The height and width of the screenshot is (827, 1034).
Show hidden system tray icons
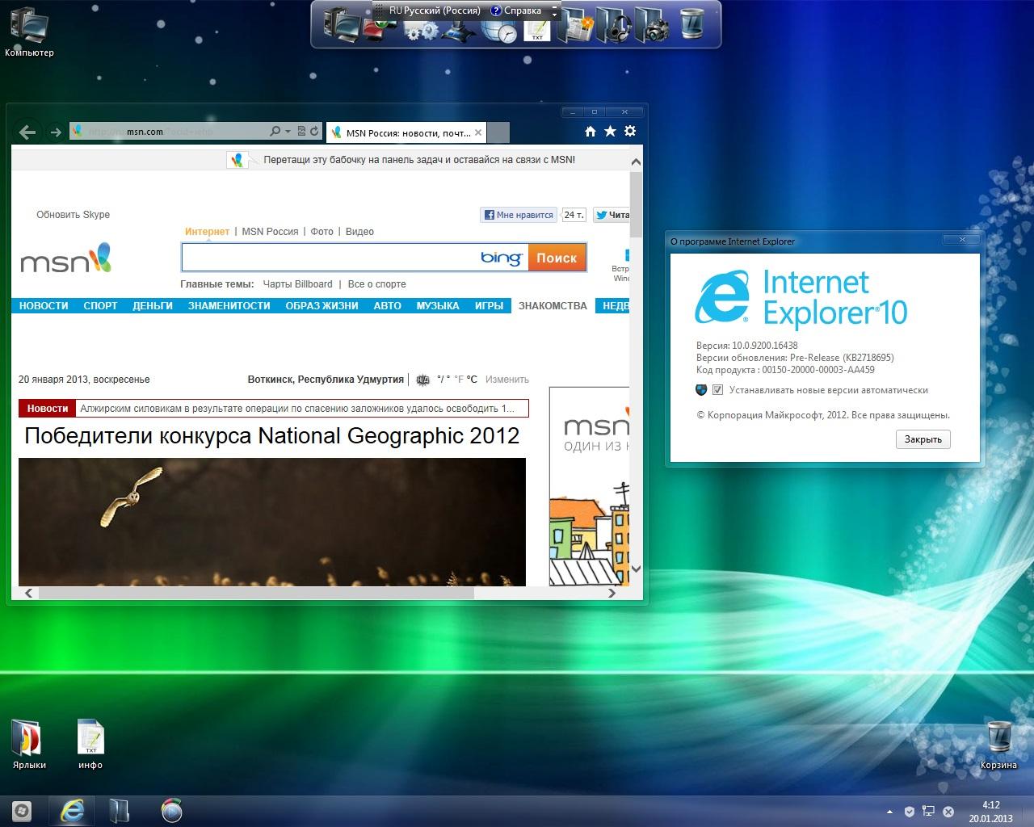(889, 812)
